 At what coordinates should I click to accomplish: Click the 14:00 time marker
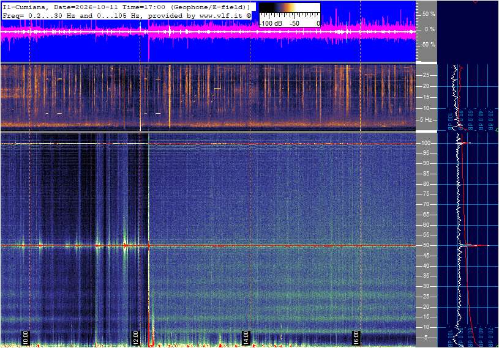tap(246, 338)
